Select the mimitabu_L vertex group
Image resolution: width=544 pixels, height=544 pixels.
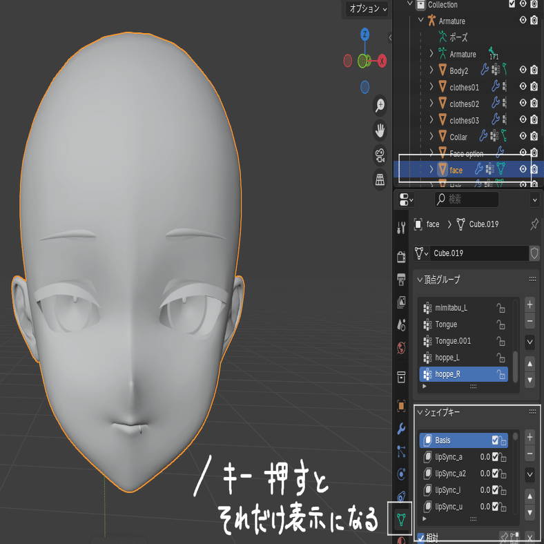point(463,308)
